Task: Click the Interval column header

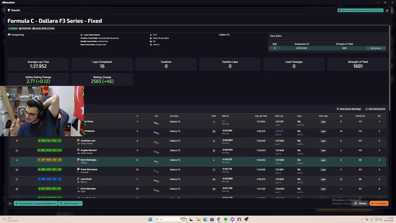Action: pos(225,116)
